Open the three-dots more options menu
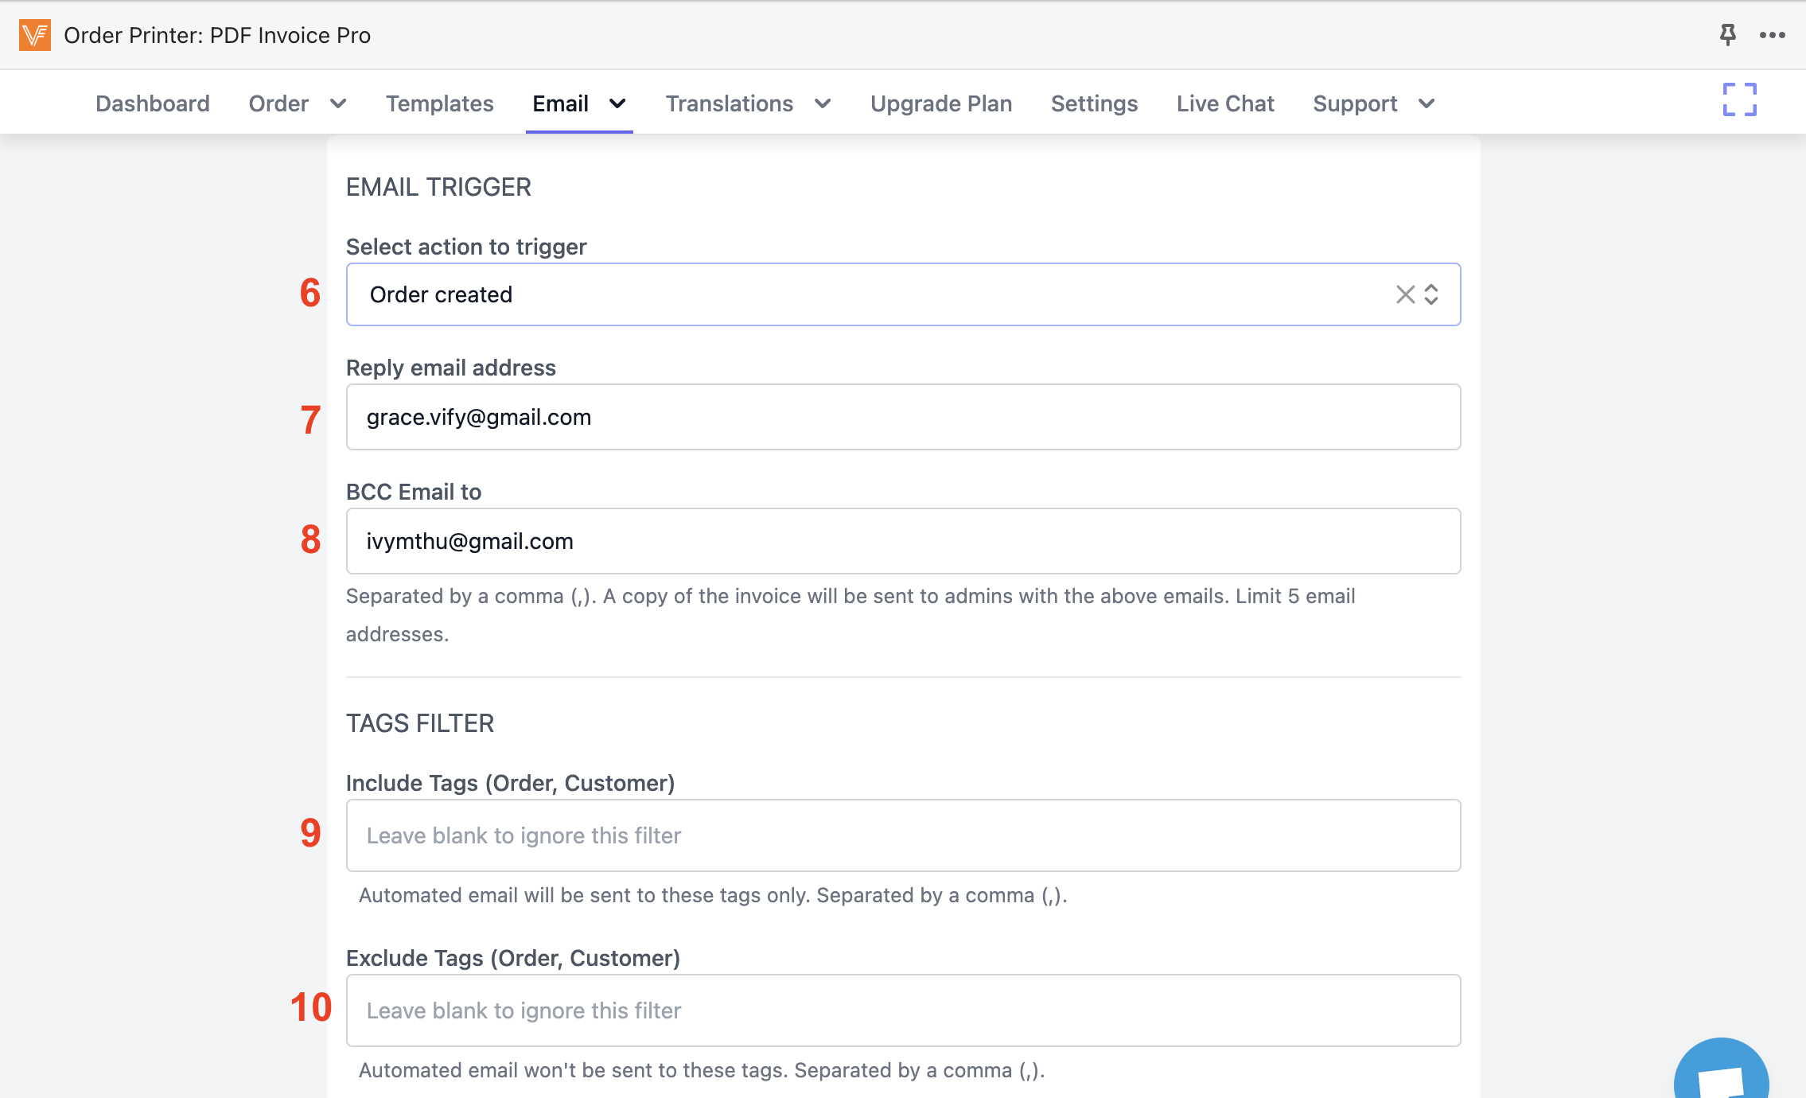1806x1098 pixels. [x=1772, y=35]
